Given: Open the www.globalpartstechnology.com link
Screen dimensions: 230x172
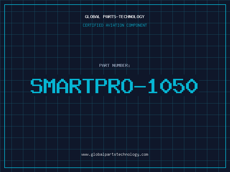Looking at the screenshot, I should 115,155.
